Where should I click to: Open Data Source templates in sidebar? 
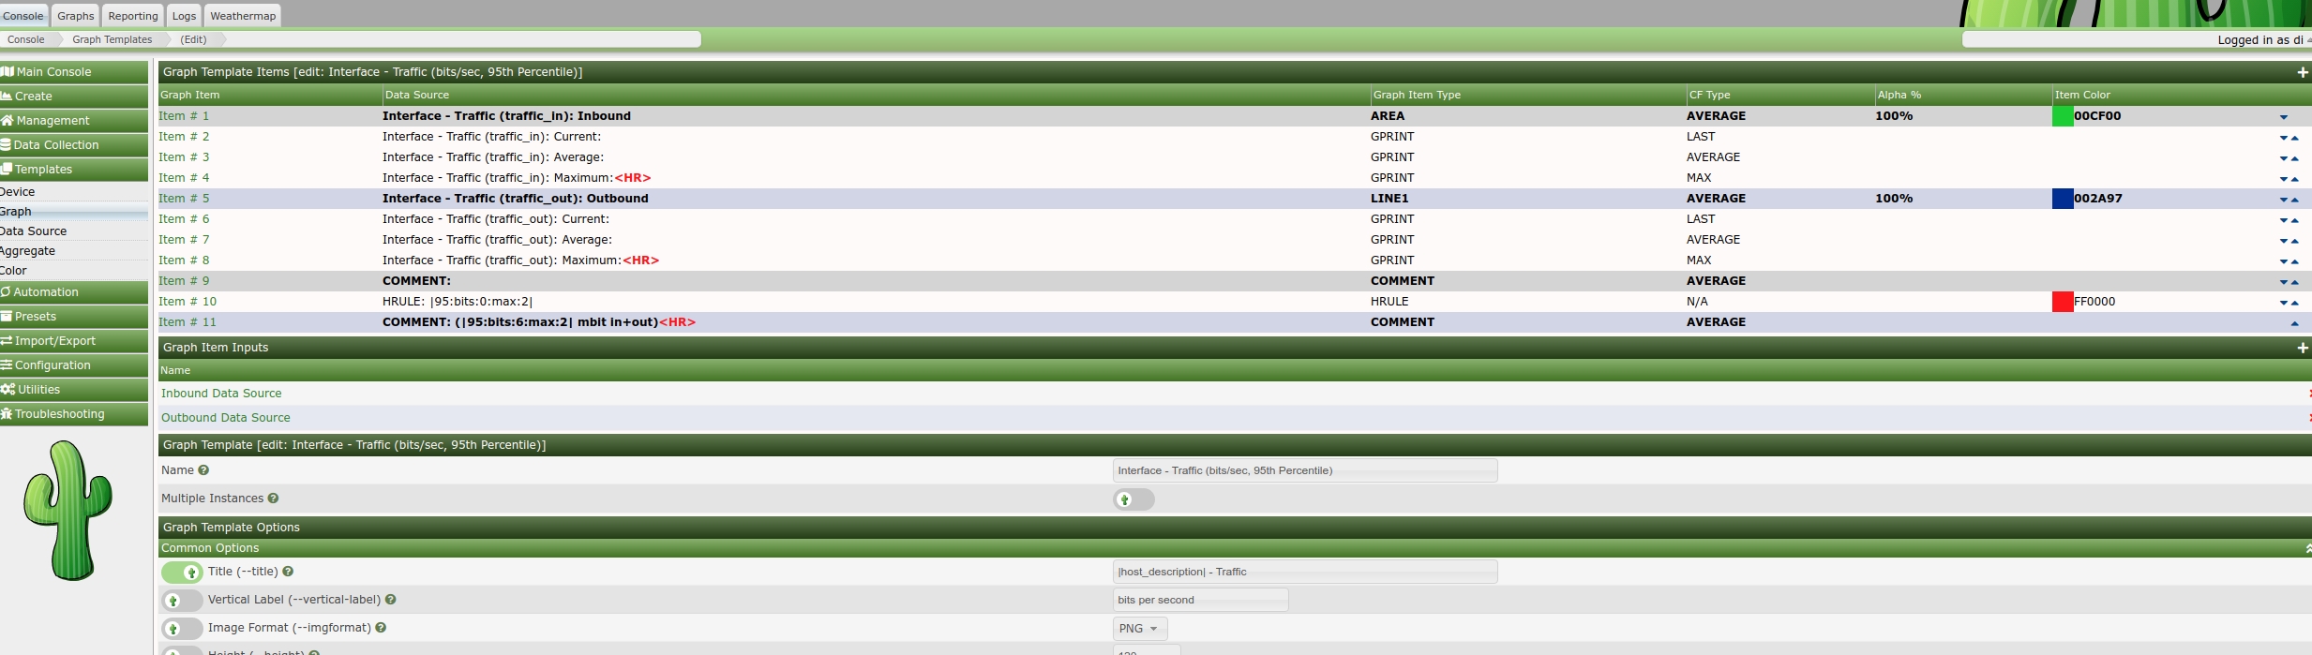coord(74,231)
